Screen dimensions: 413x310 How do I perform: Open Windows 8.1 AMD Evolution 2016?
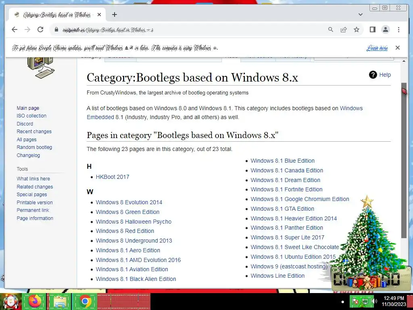click(x=138, y=260)
